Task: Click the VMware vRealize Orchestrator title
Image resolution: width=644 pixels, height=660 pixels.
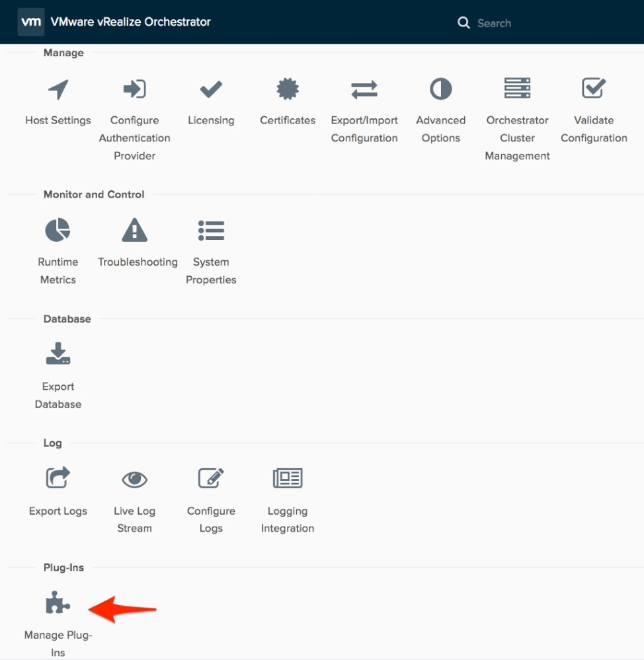Action: pos(130,22)
